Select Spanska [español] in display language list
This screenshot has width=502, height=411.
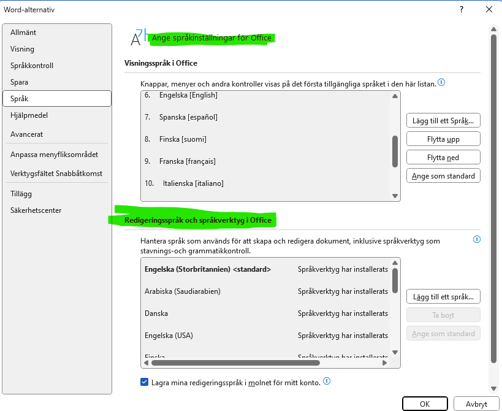click(266, 117)
